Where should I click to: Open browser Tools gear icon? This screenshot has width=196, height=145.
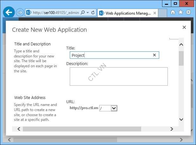(x=188, y=12)
